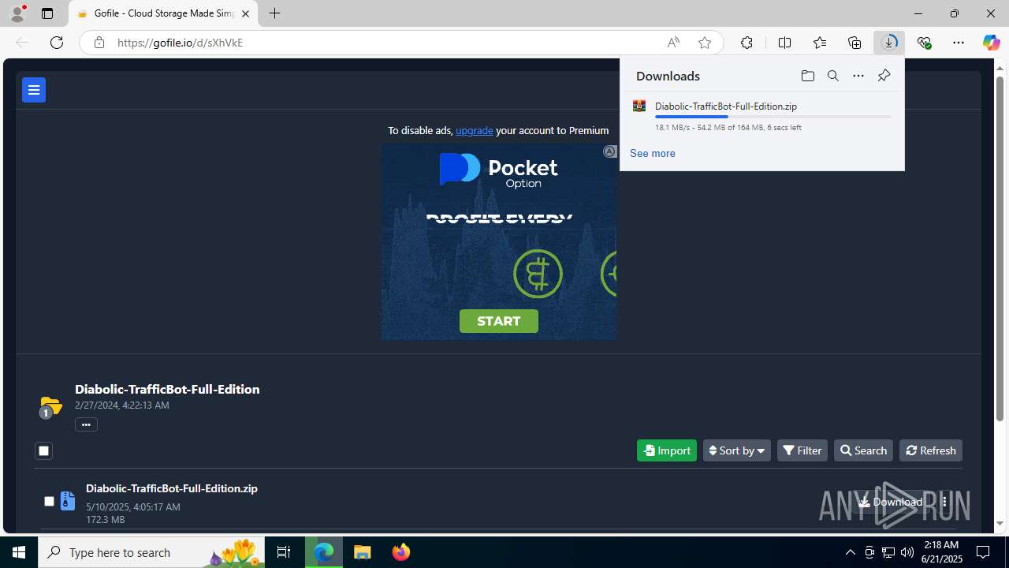View site information lock icon
1009x568 pixels.
coord(99,43)
